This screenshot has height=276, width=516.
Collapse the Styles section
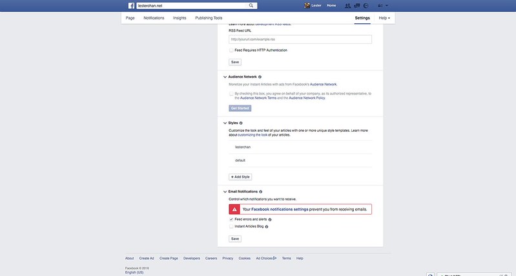tap(225, 123)
